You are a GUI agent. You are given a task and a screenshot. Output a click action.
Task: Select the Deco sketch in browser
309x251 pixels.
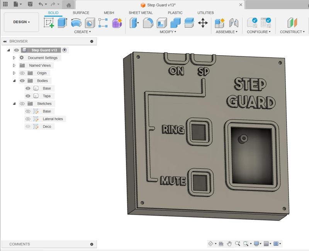[x=47, y=127]
